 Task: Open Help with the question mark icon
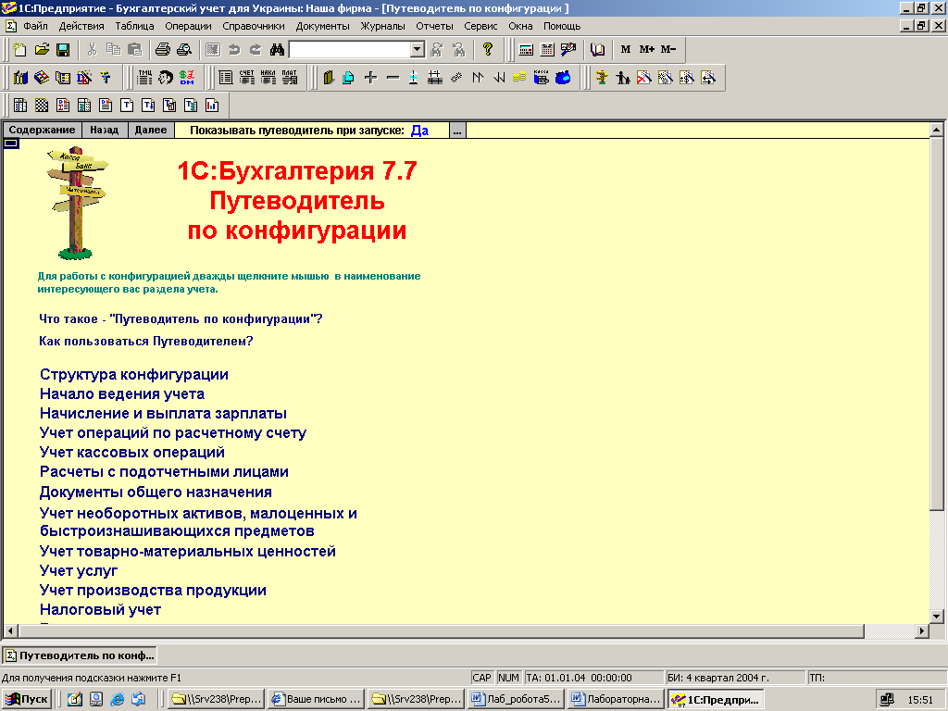coord(488,50)
